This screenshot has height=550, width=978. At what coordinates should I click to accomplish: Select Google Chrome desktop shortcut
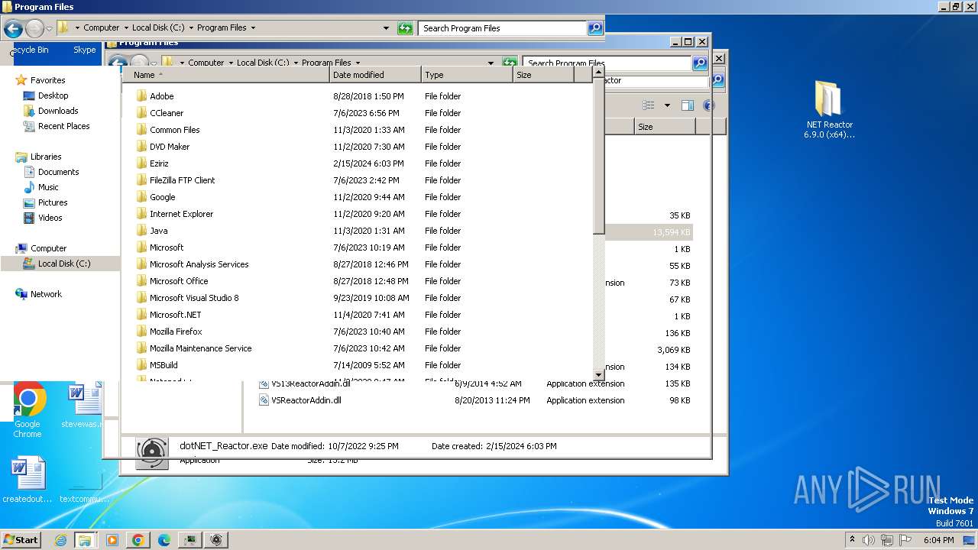click(28, 410)
